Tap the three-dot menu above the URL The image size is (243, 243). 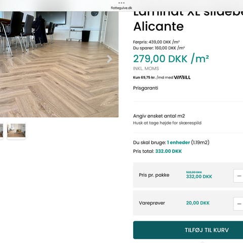tap(121, 3)
